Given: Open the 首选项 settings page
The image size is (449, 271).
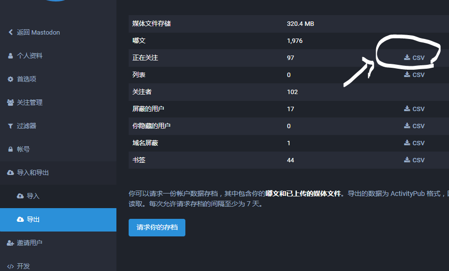Looking at the screenshot, I should pyautogui.click(x=27, y=79).
